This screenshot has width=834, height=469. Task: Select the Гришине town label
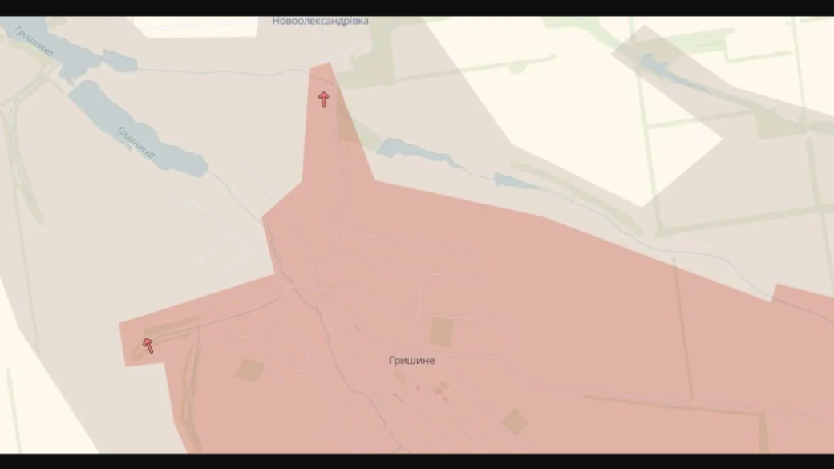pos(411,361)
